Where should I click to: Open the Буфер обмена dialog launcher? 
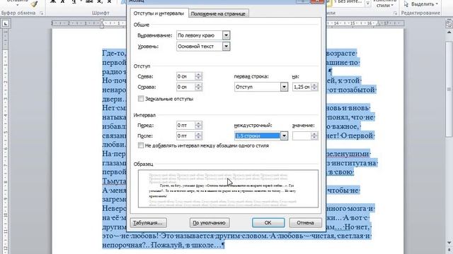point(41,13)
